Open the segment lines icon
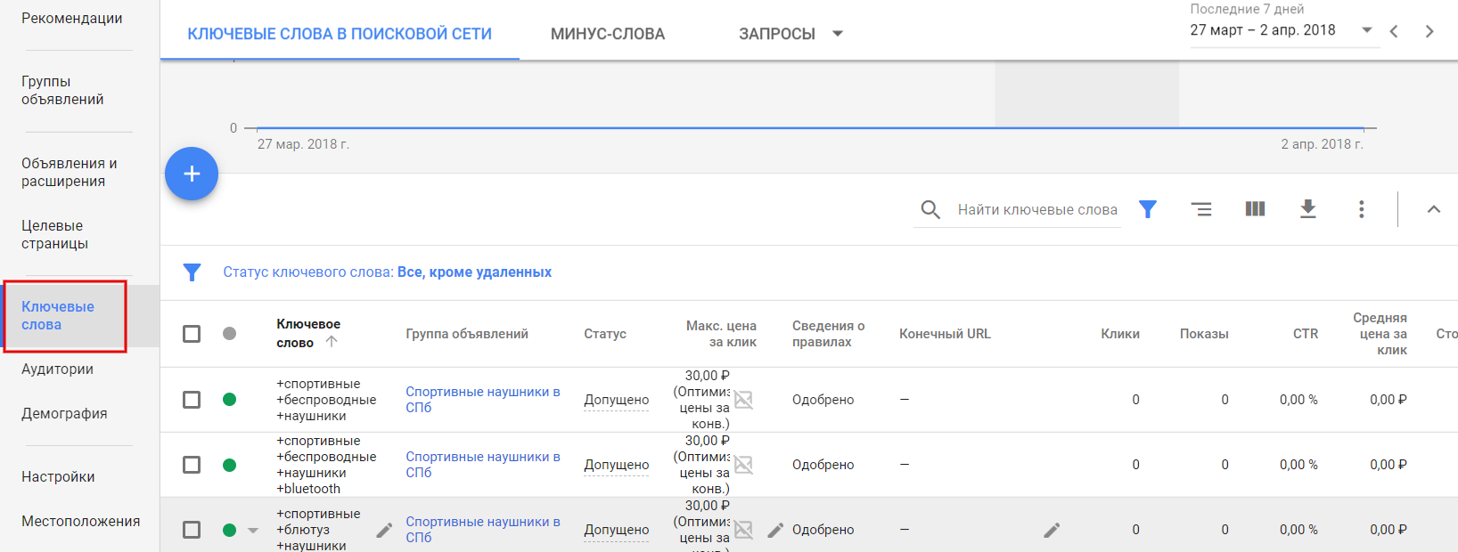1458x552 pixels. 1201,209
